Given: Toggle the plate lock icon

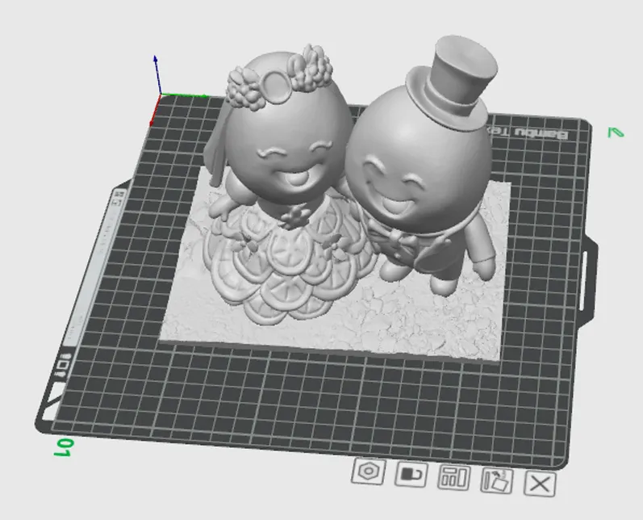Looking at the screenshot, I should pyautogui.click(x=411, y=474).
